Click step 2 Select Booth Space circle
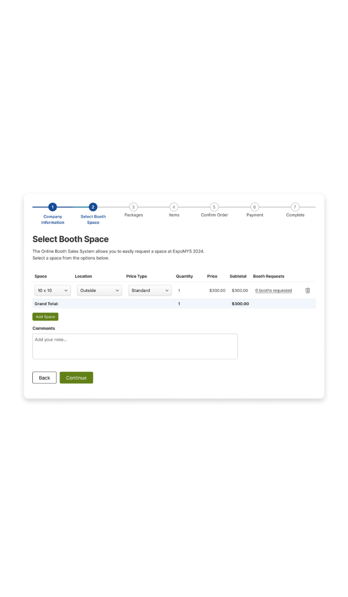The height and width of the screenshot is (597, 348). 93,207
